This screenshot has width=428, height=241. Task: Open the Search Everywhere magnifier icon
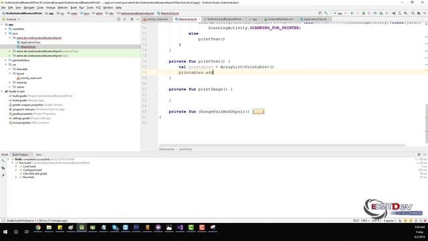[413, 13]
